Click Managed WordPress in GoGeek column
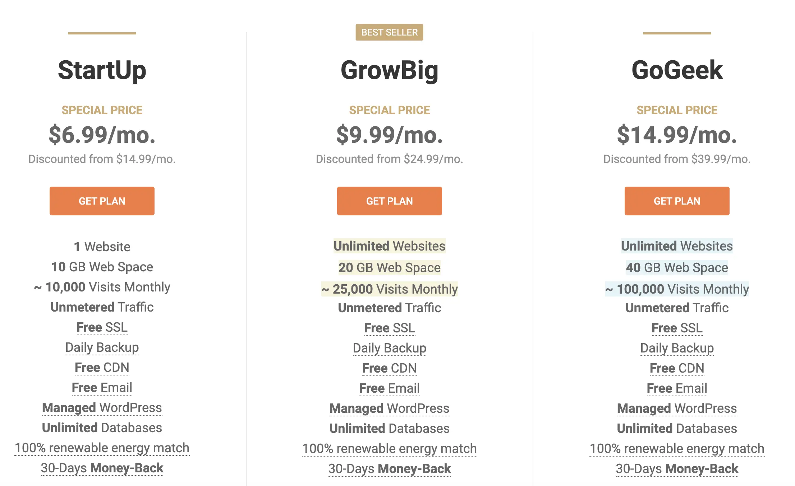This screenshot has width=795, height=486. (677, 408)
